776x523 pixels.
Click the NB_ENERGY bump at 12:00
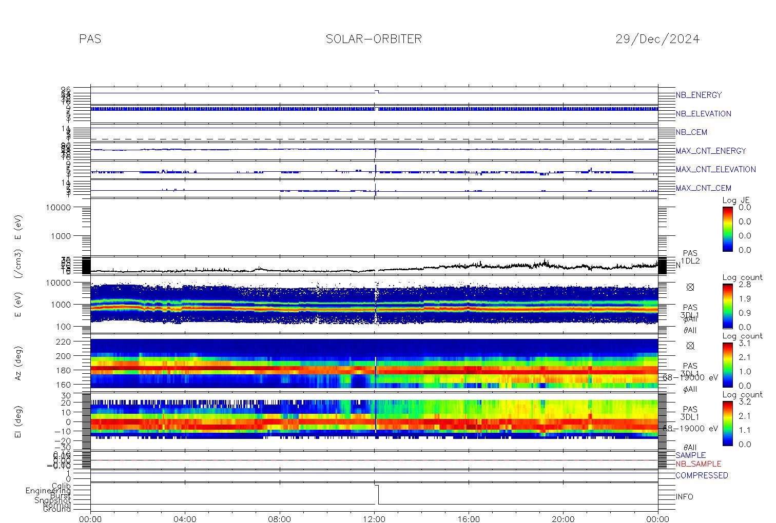coord(377,91)
